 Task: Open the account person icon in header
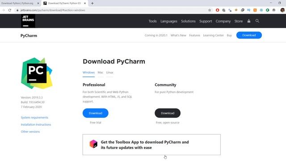coord(249,21)
